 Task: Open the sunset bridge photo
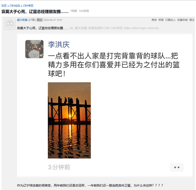pos(69,120)
